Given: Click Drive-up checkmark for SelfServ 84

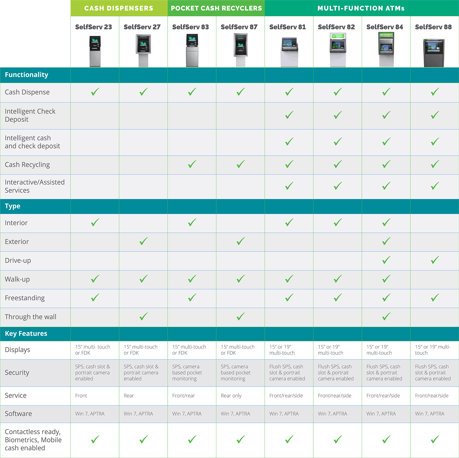Looking at the screenshot, I should (386, 260).
